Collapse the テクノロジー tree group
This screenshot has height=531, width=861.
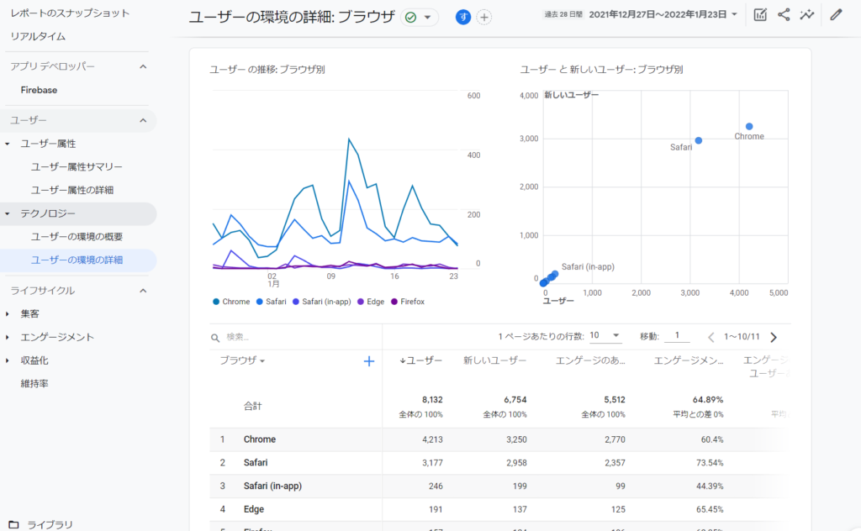click(x=8, y=213)
